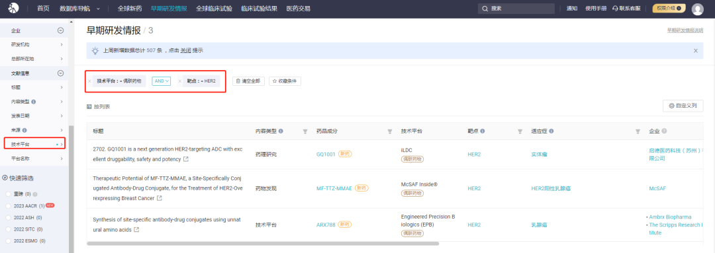Click filter funnel icon on 靶点 column
The image size is (715, 253).
click(520, 131)
